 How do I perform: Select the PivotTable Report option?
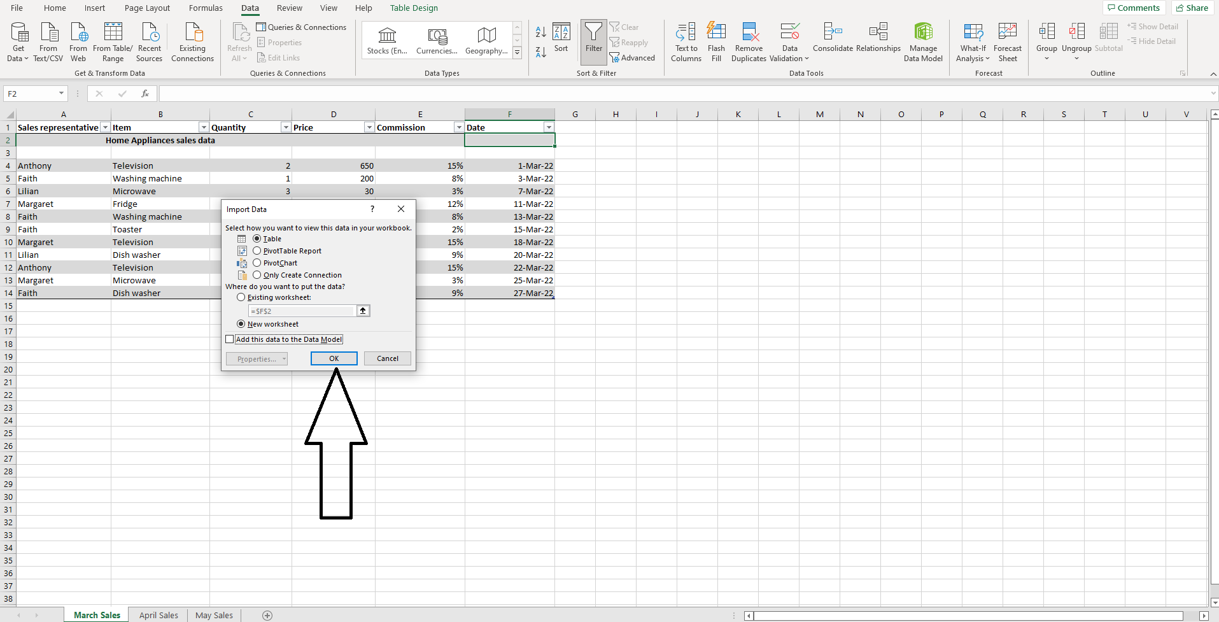[x=257, y=250]
